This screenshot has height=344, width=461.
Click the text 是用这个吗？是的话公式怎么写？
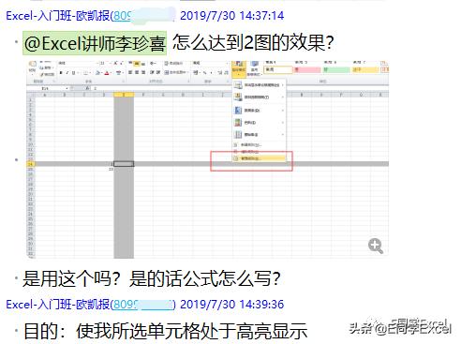coord(152,278)
